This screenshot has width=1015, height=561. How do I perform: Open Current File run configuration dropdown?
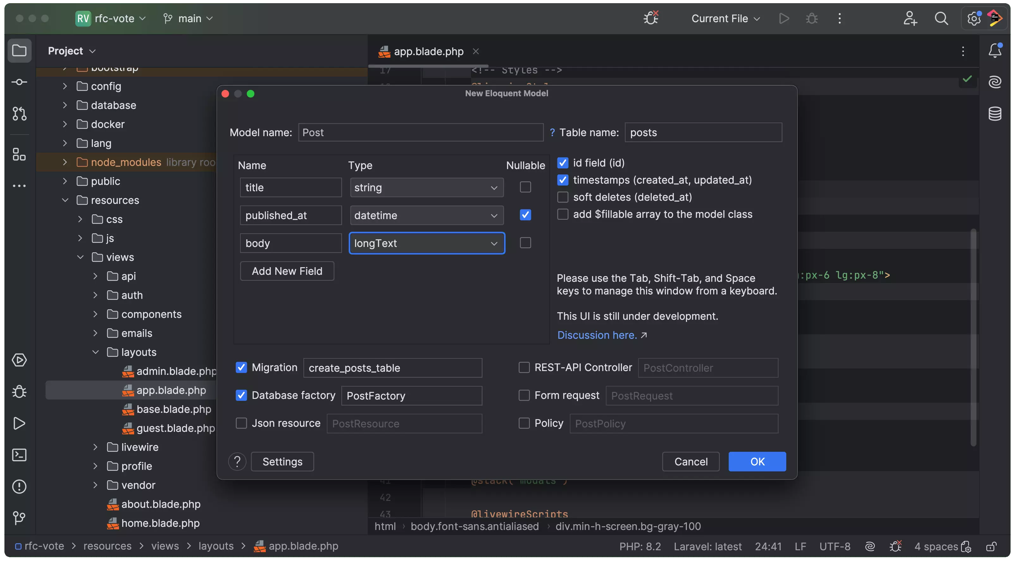(x=725, y=19)
